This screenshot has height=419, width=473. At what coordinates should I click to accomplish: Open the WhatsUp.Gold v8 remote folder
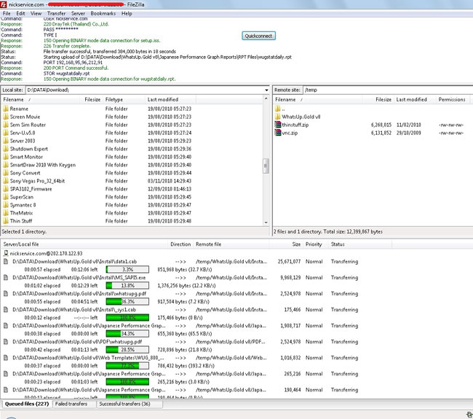pos(303,116)
